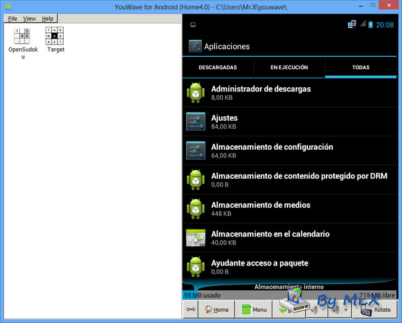Click the network connection status icon
Viewport: 402px width, 323px height.
click(352, 24)
